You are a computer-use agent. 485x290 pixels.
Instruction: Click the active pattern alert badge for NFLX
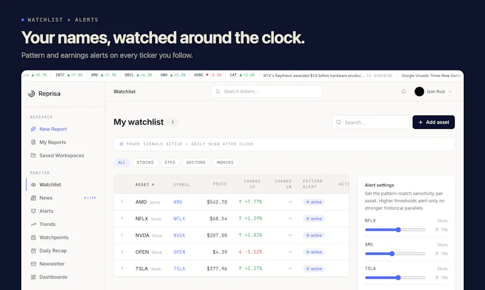(x=314, y=219)
